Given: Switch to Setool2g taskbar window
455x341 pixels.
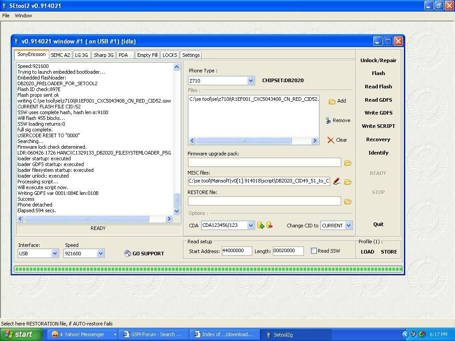Looking at the screenshot, I should (296, 334).
